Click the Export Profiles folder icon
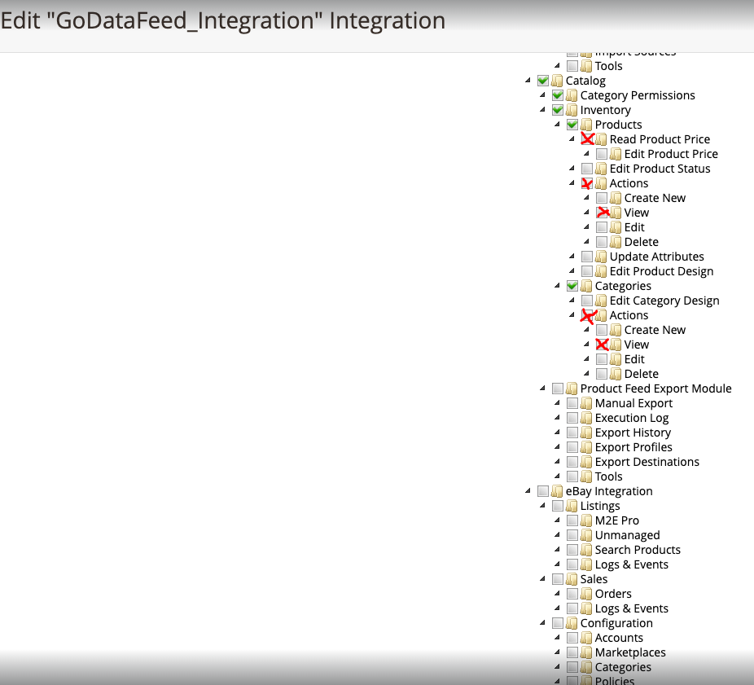Screen dimensions: 754x685 pos(586,447)
